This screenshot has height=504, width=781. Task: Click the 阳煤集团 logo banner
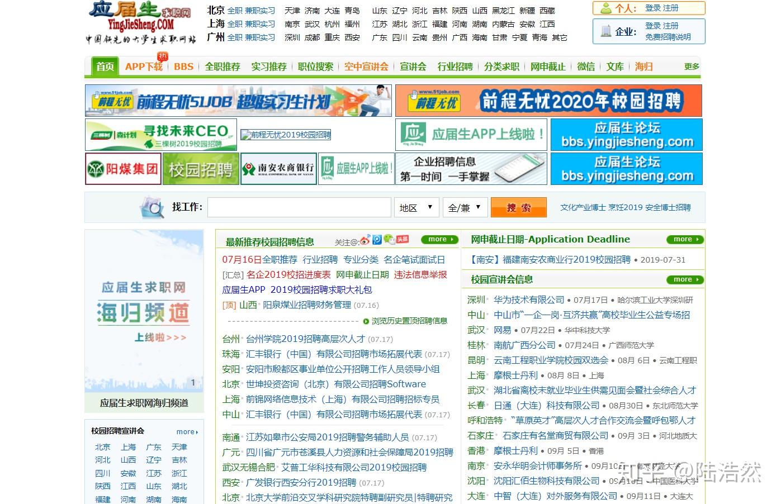point(123,169)
